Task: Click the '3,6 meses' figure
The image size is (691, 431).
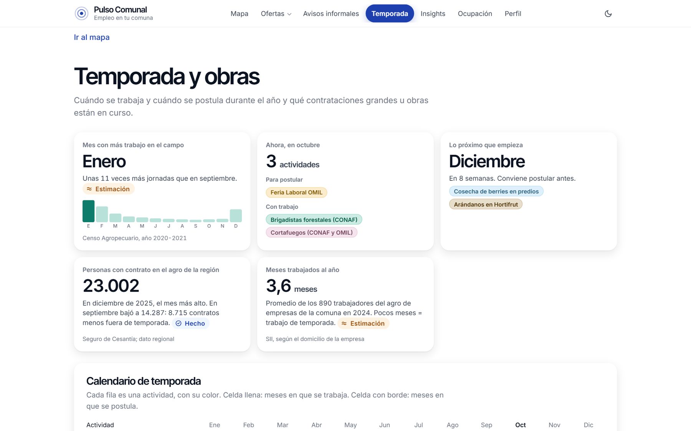Action: [x=291, y=286]
